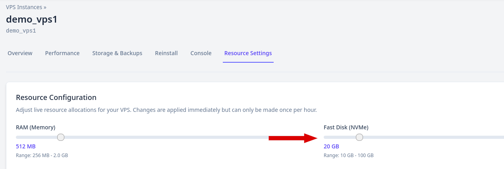The width and height of the screenshot is (504, 169).
Task: Select the Reinstall tab
Action: [x=166, y=53]
